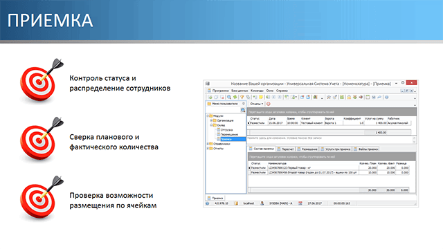The width and height of the screenshot is (443, 249).
Task: Click the filter funnel icon in toolbar
Action: point(242,97)
